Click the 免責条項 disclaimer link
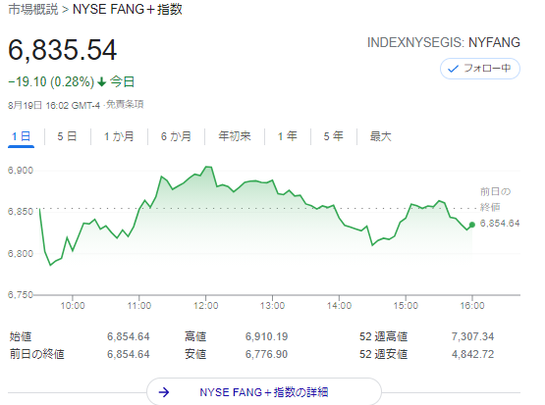The height and width of the screenshot is (405, 545). click(125, 105)
